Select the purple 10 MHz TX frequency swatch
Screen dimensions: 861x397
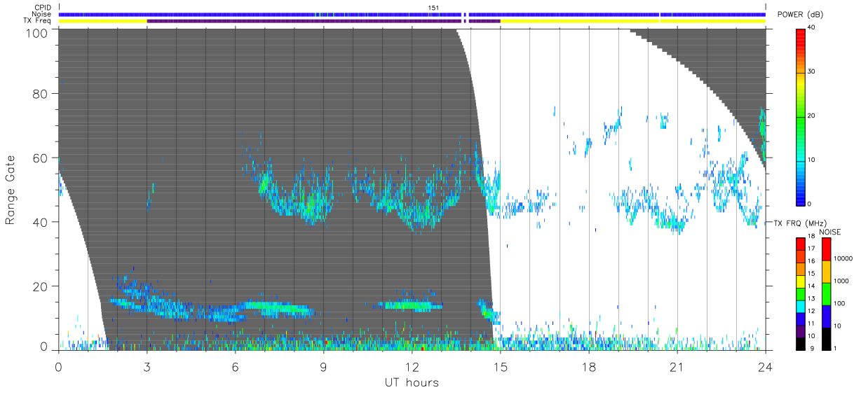coord(801,332)
